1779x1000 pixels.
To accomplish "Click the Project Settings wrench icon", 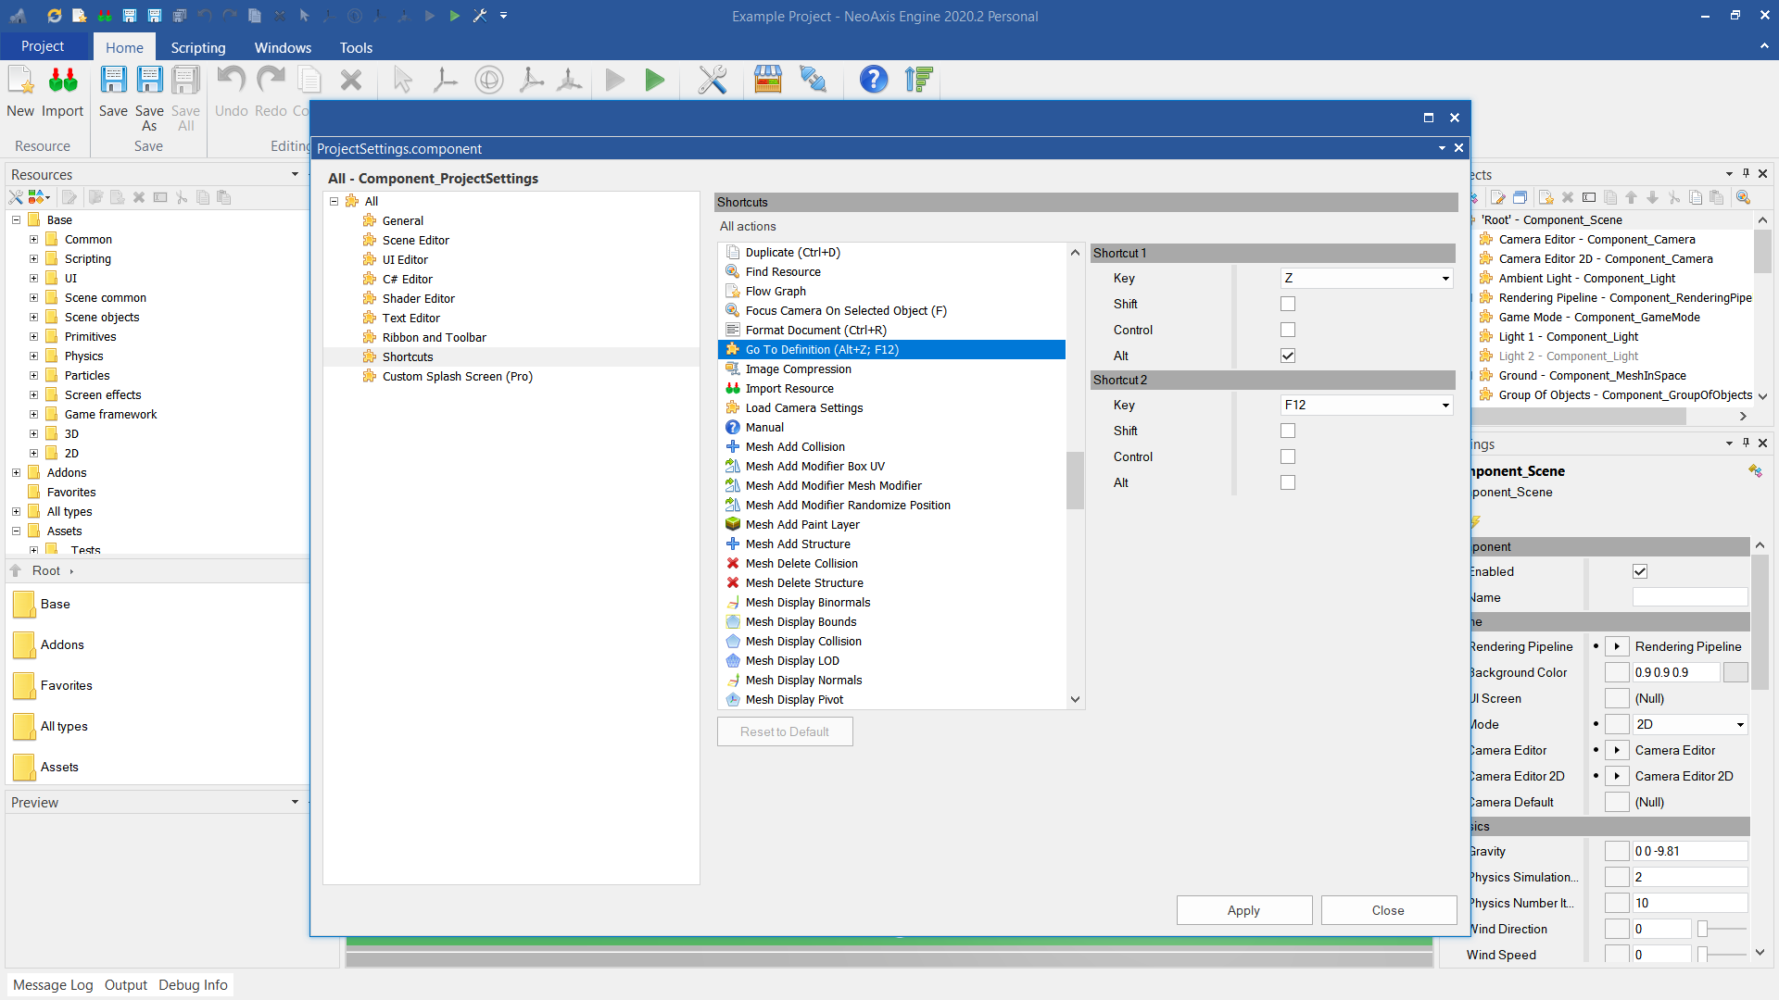I will (x=712, y=80).
